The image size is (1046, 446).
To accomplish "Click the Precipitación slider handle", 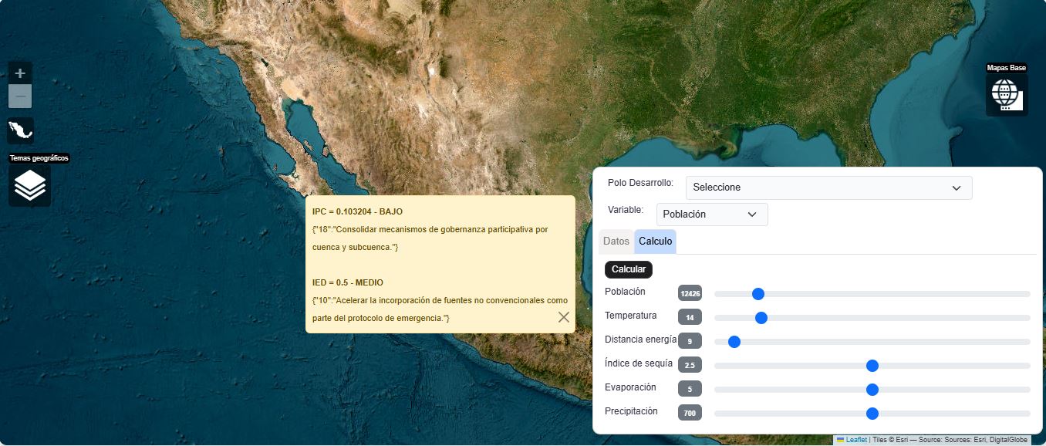I will [x=872, y=413].
